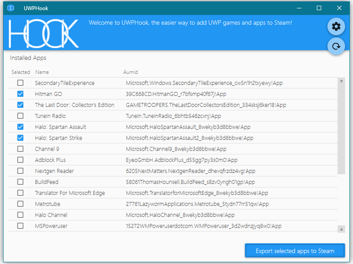Click the GAMETROOPERS.TheLastDoorCollectorsEdition Aumid

206,105
